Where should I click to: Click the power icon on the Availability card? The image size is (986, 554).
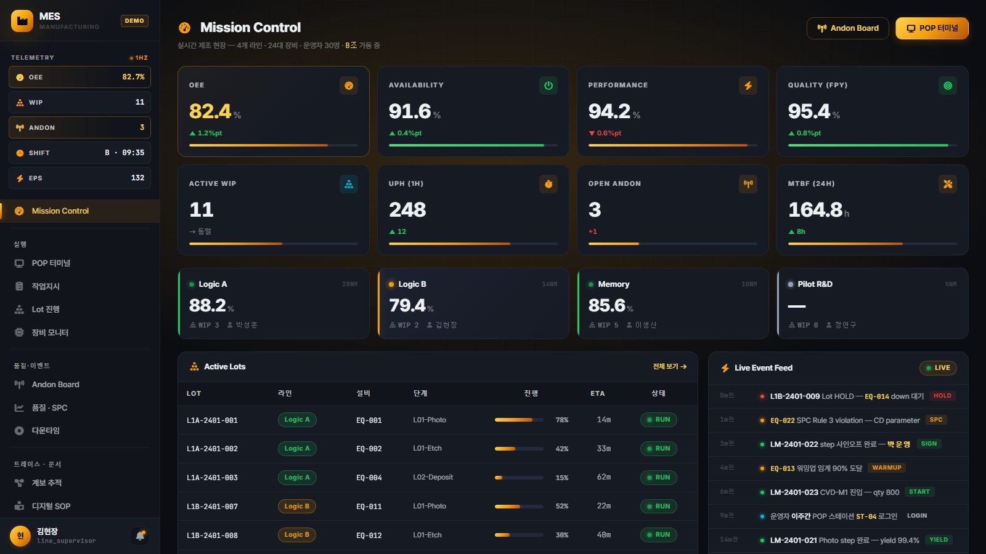(x=548, y=86)
